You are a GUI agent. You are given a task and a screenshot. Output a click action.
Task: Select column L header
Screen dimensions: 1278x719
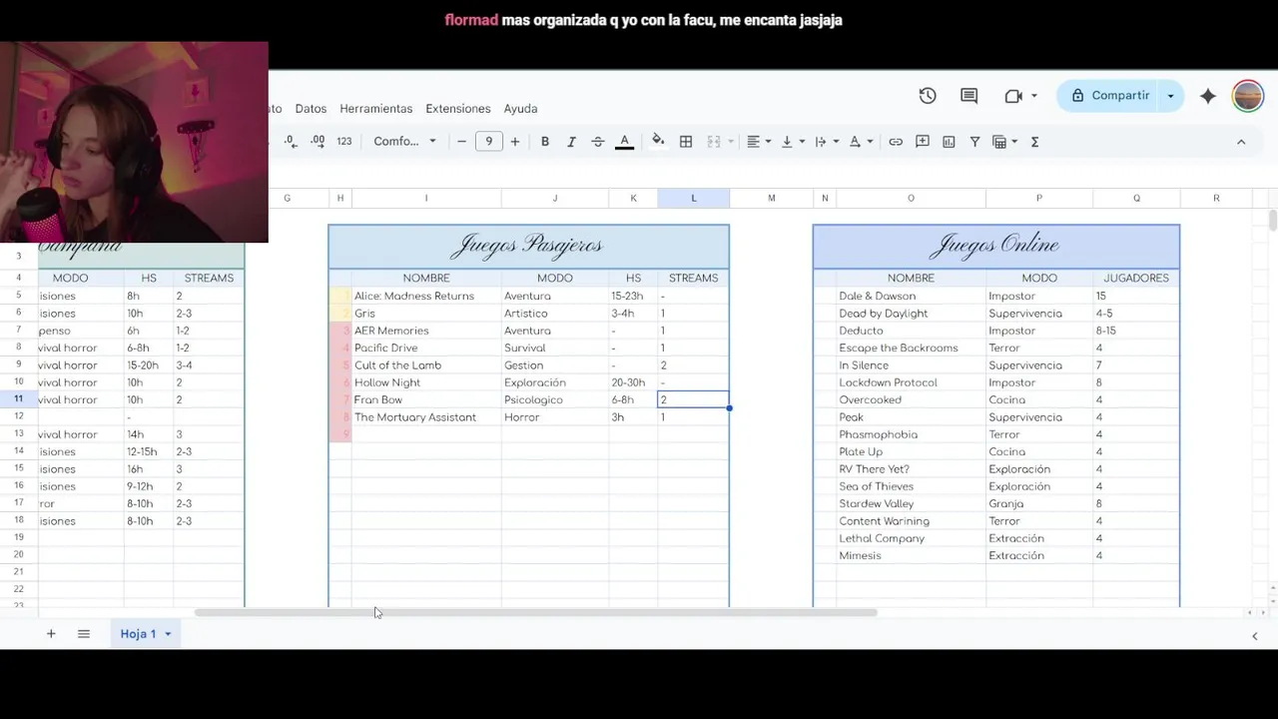coord(693,198)
